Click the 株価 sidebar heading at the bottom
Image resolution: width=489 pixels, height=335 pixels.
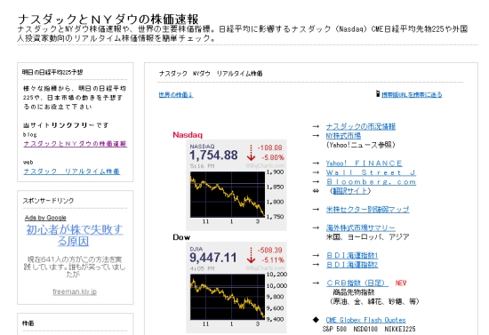[x=28, y=323]
